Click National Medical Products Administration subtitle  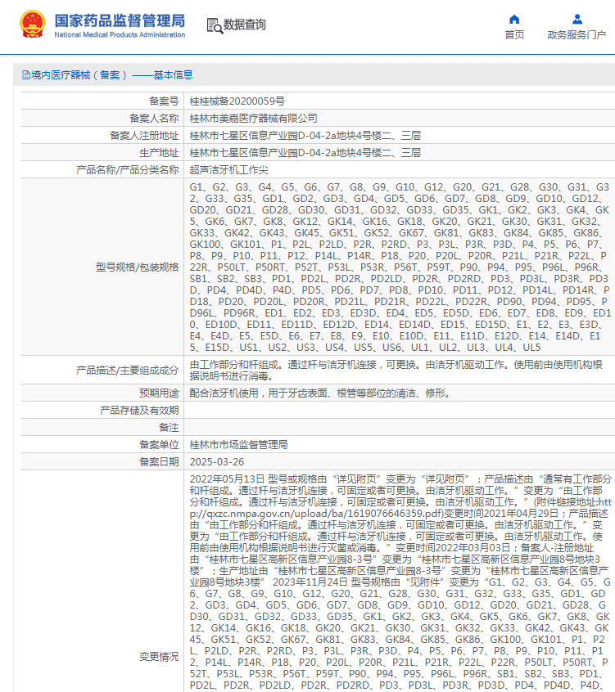coord(120,34)
